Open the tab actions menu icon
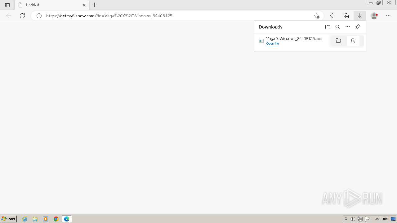 7,5
